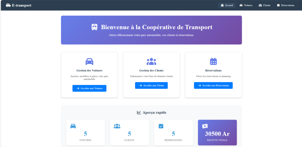Click the chart icon next to Aperçu rapide
The height and width of the screenshot is (147, 302).
(139, 112)
